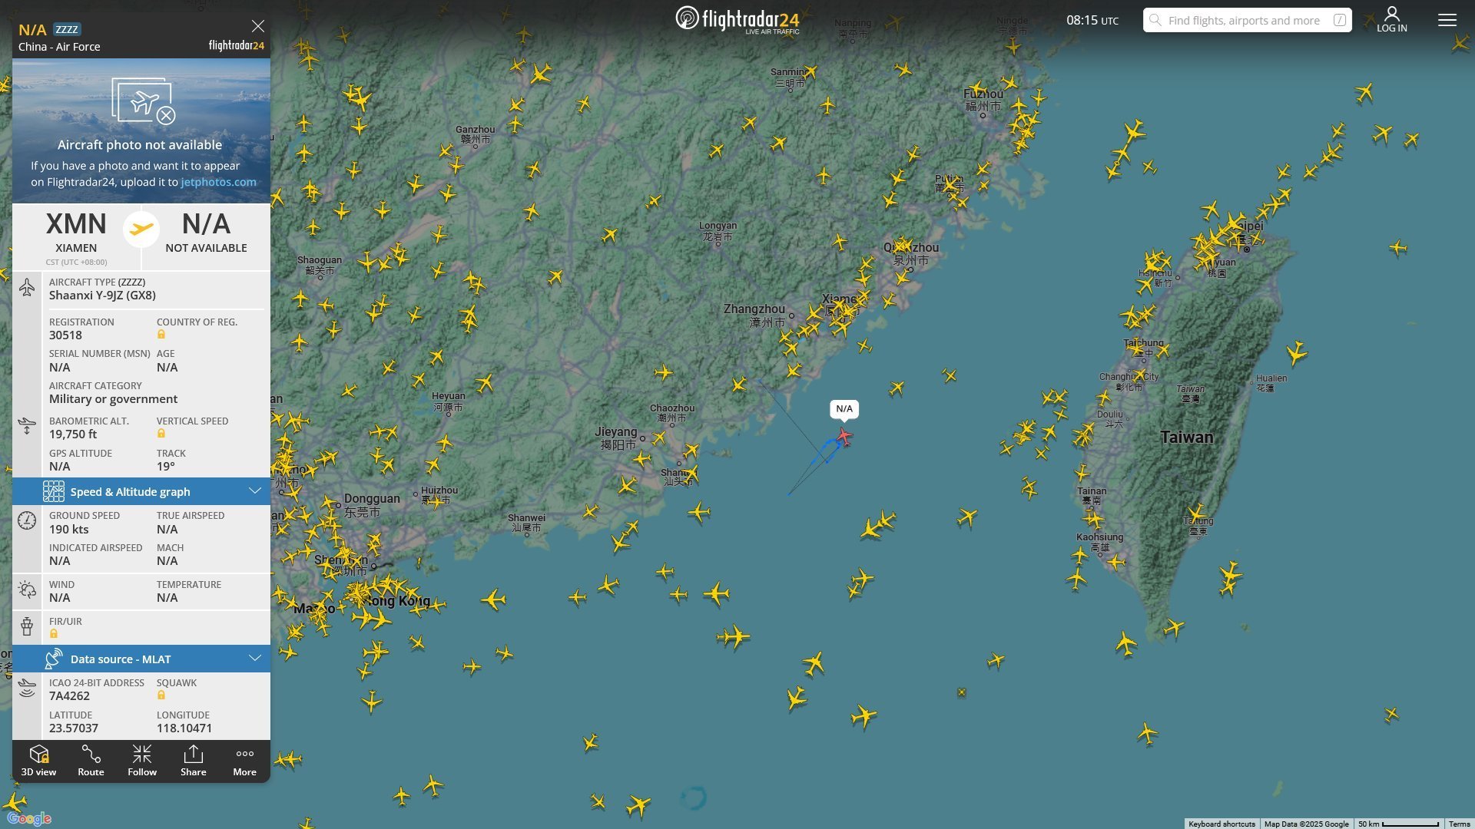Click the Flightradar24 logo
Screen dimensions: 1475x829
(737, 19)
